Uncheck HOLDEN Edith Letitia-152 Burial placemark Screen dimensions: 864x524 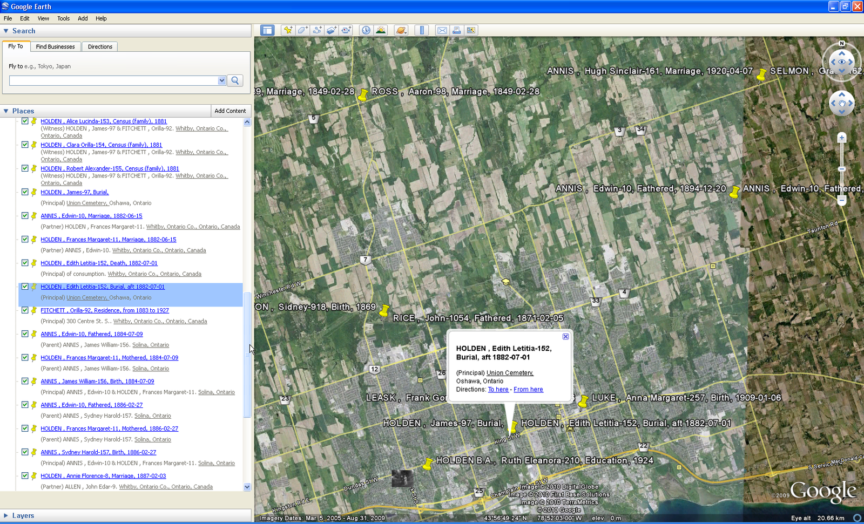(x=25, y=287)
